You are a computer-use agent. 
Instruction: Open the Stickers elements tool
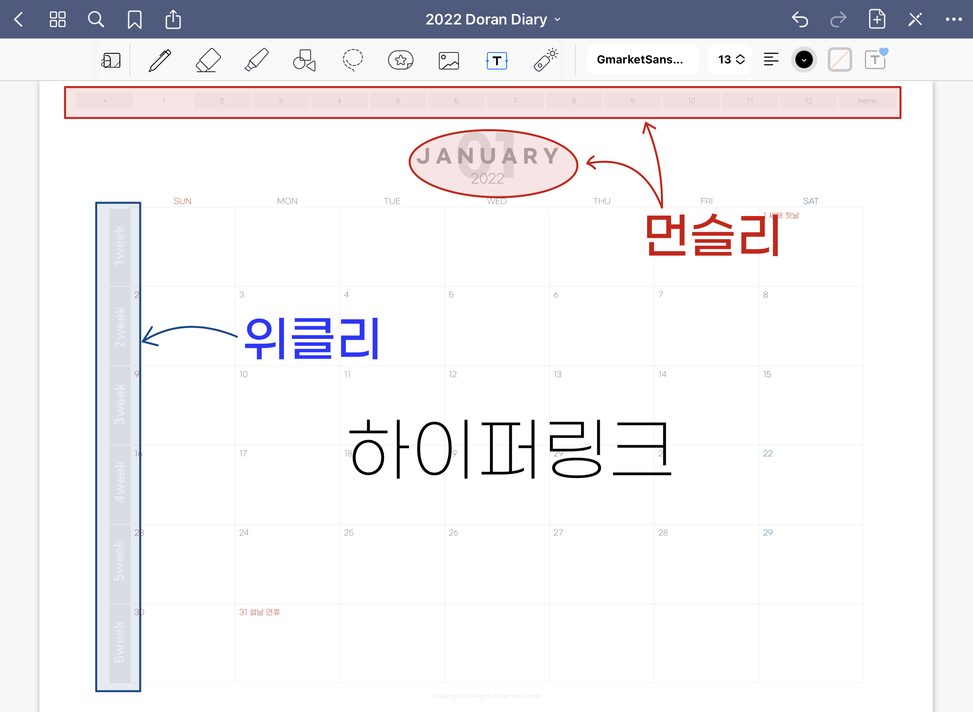[x=400, y=60]
